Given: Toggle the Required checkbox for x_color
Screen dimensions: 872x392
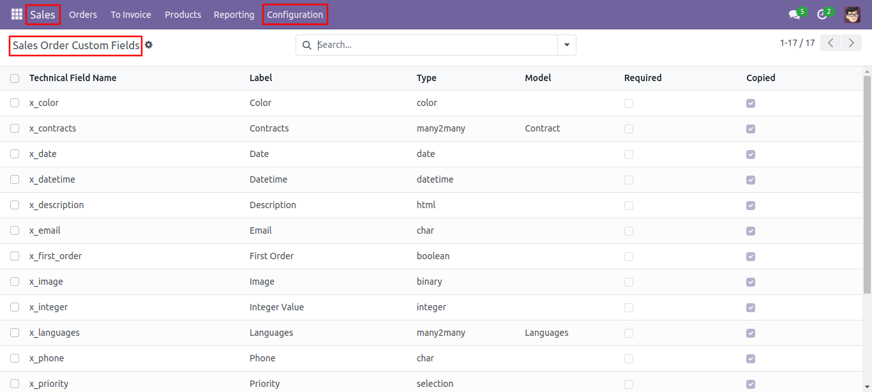Looking at the screenshot, I should coord(629,103).
